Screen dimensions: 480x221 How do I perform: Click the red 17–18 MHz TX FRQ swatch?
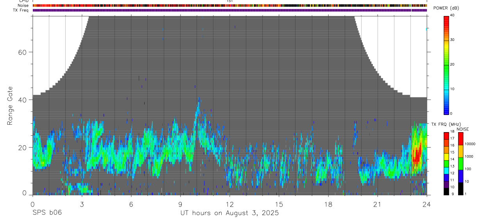click(446, 136)
